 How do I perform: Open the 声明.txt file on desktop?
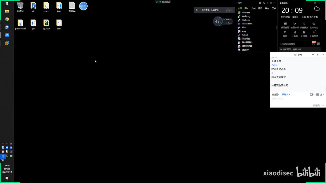click(x=72, y=7)
